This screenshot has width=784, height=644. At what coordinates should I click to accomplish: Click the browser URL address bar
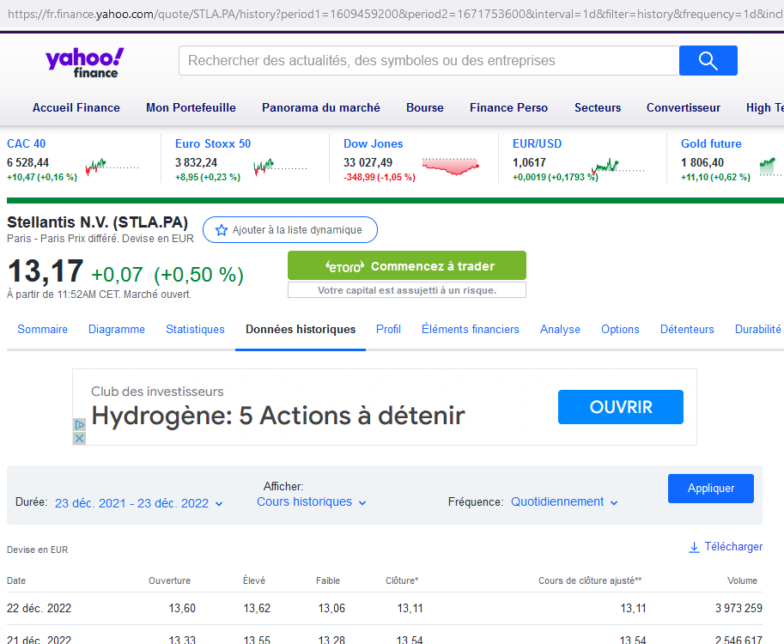(x=392, y=14)
